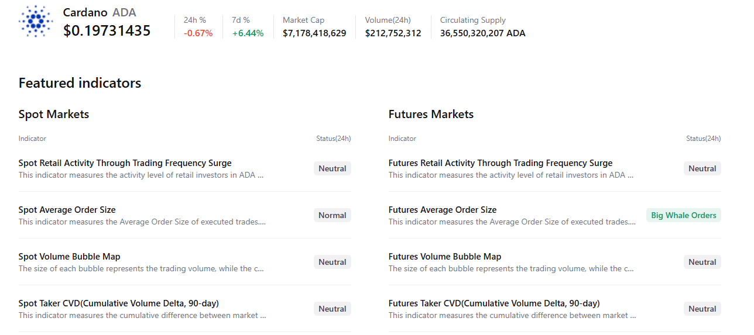Click the 24h Volume value $212,752,312
754x335 pixels.
pyautogui.click(x=393, y=33)
